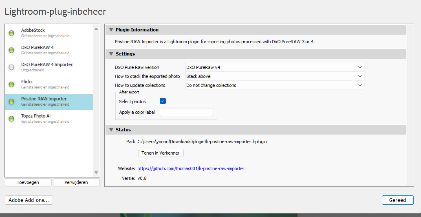421x217 pixels.
Task: Select the AdobeStock plugin in the list
Action: [49, 33]
